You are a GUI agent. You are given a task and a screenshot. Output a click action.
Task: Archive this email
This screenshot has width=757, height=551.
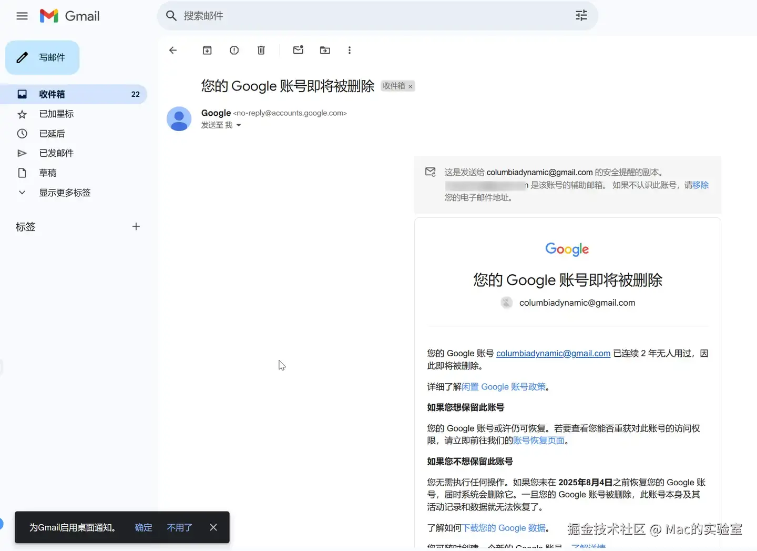click(207, 50)
